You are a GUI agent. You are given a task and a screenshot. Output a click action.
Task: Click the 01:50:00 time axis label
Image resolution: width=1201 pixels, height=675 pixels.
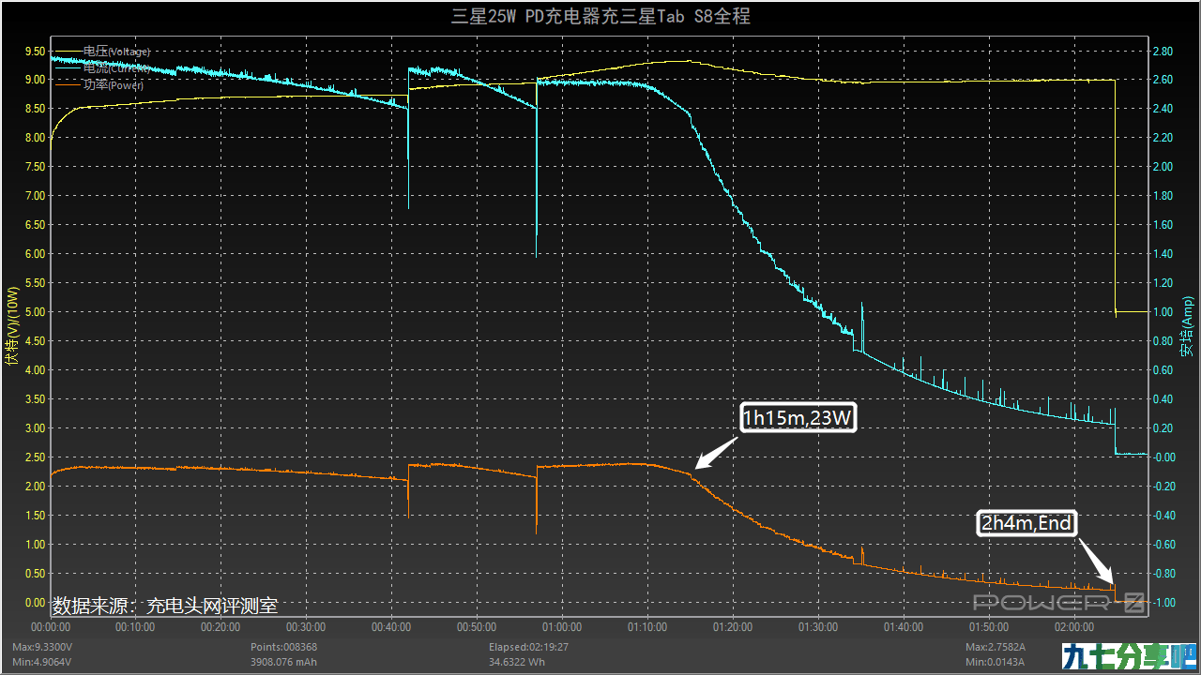pyautogui.click(x=989, y=627)
